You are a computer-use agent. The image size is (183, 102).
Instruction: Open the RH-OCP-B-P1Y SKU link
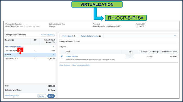pos(72,56)
